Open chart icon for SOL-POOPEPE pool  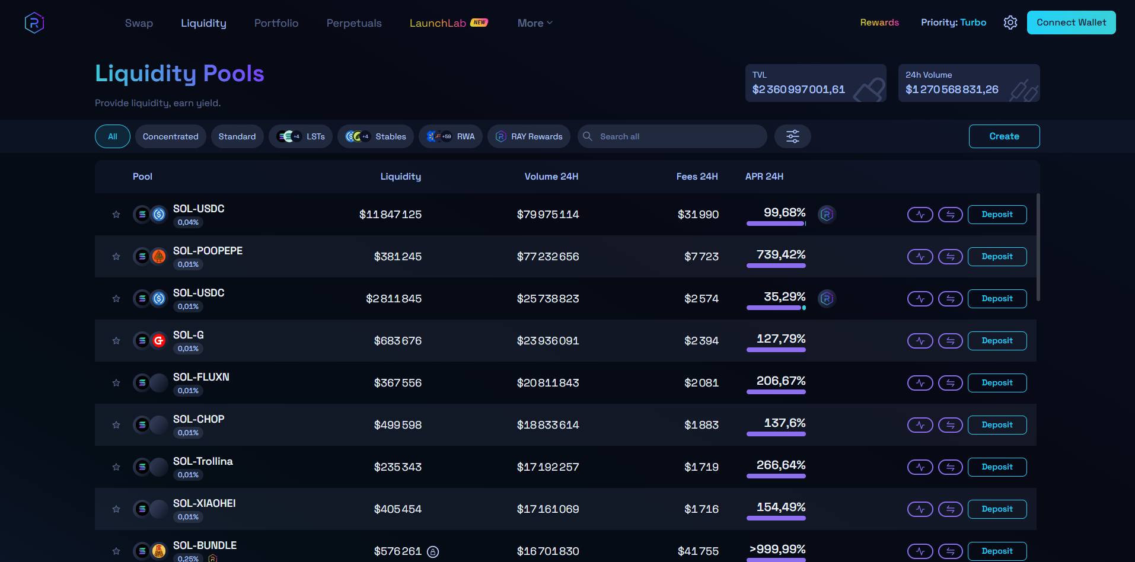point(920,257)
